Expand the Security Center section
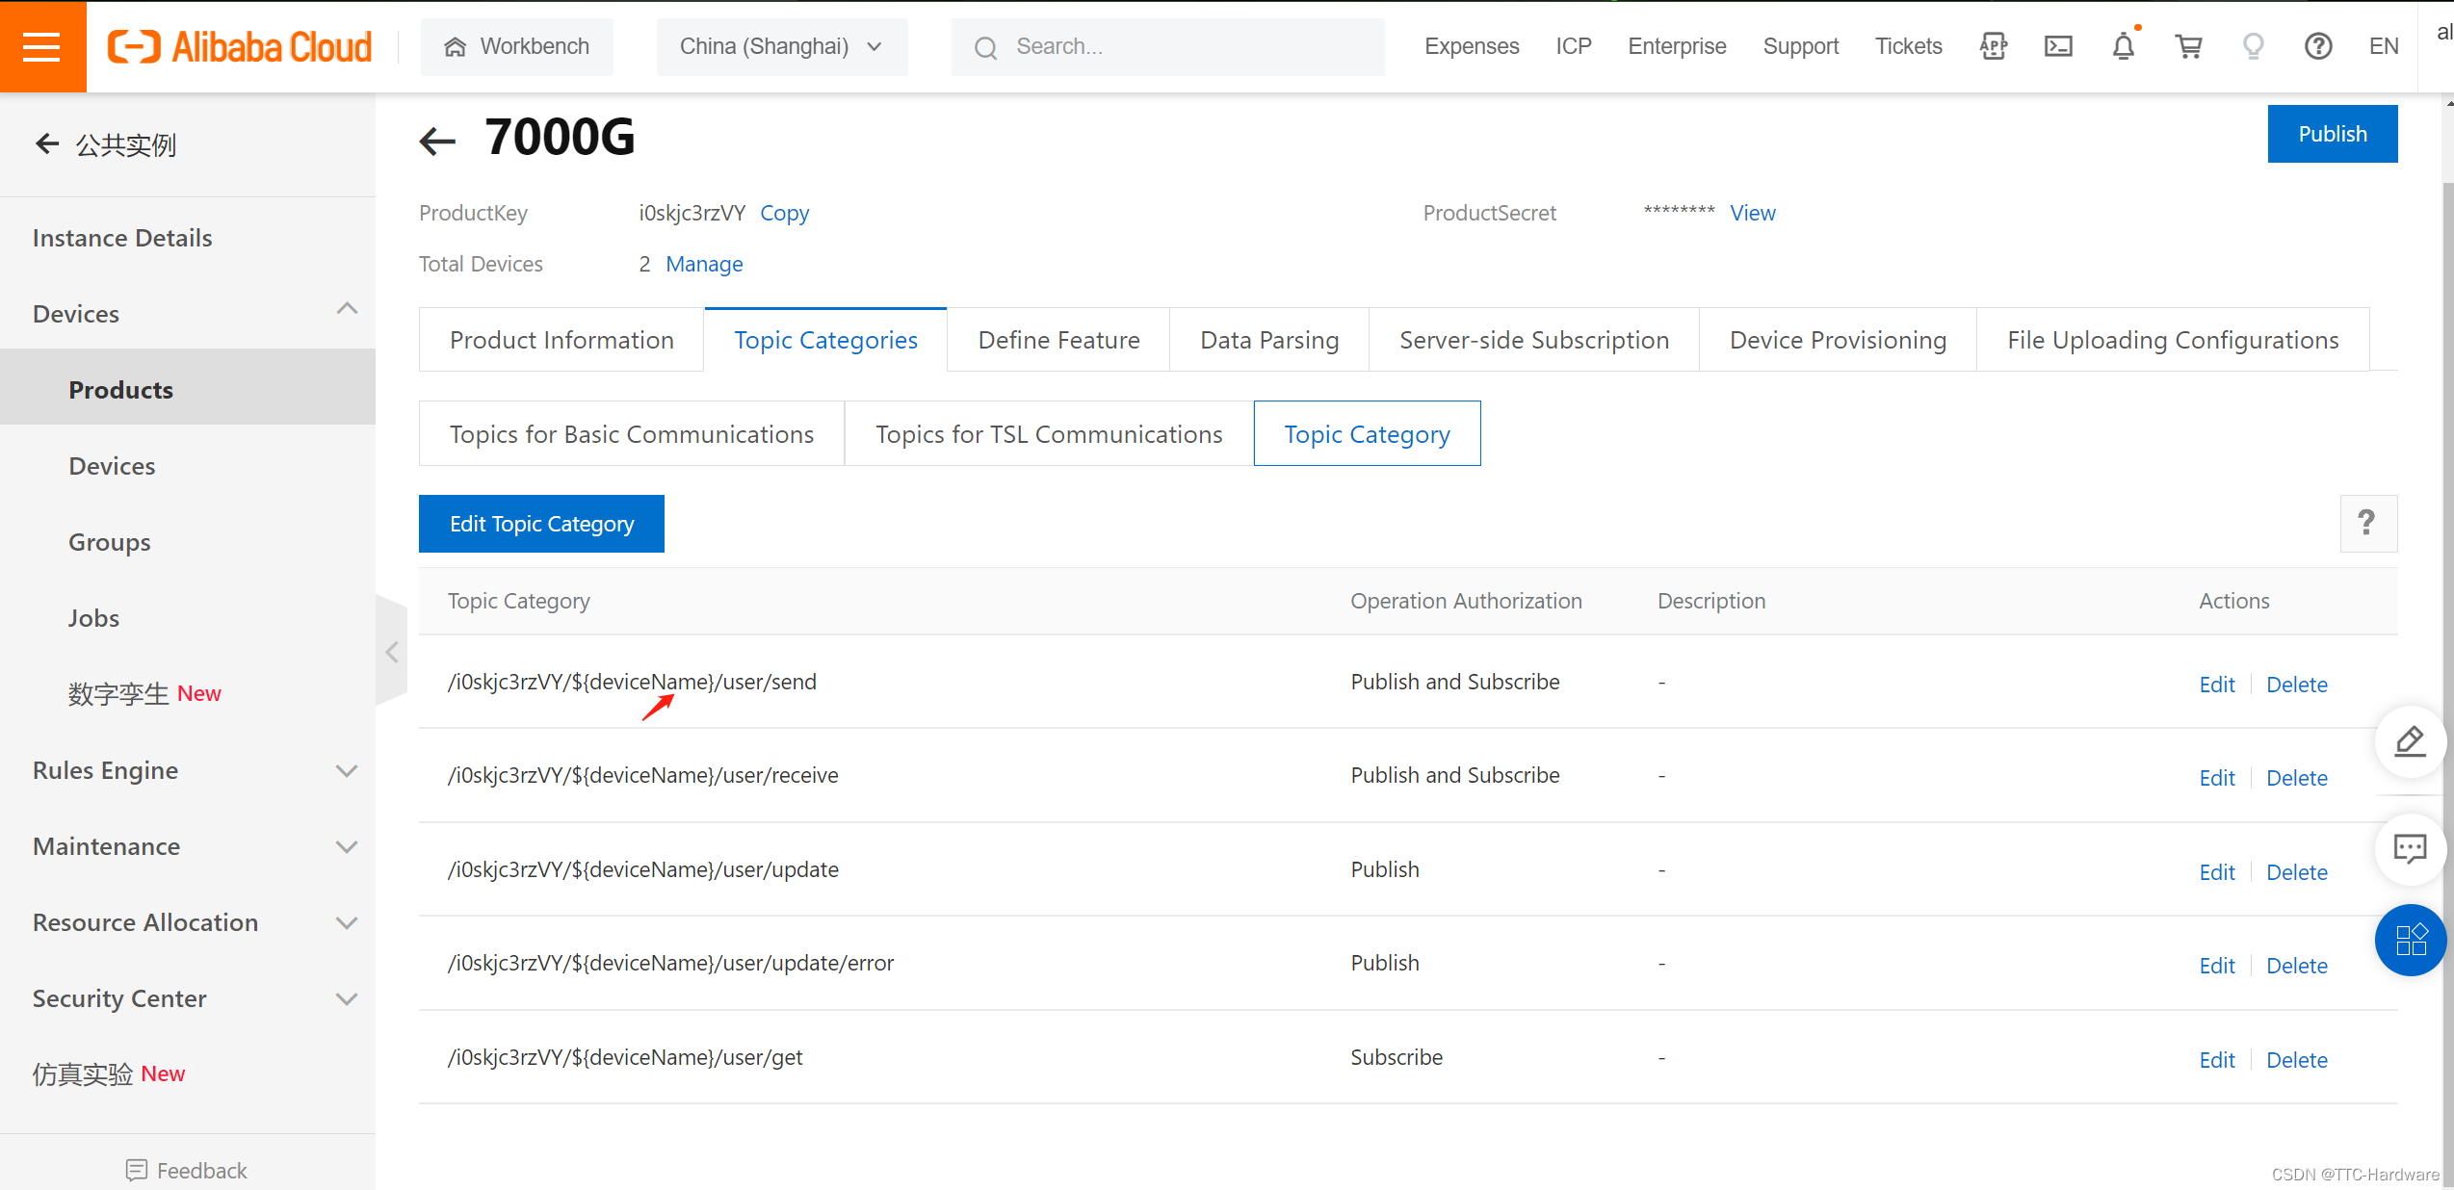 pos(347,998)
